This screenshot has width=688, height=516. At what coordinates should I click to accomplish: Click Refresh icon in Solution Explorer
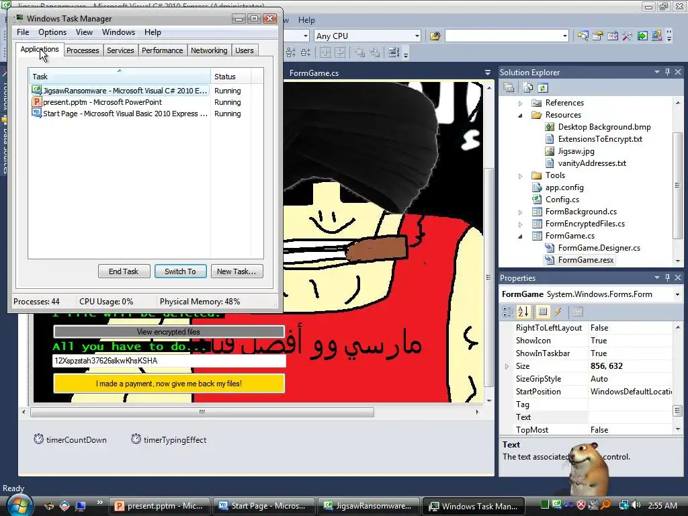tap(543, 88)
